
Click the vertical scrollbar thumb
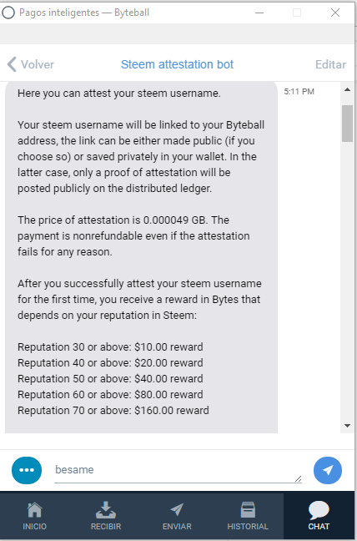click(347, 124)
